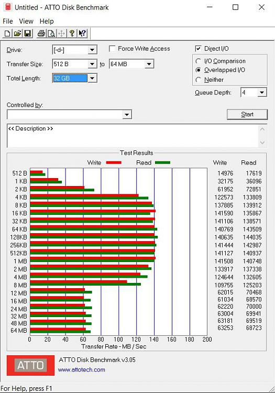Minimize the ATTO Disk Benchmark window
The width and height of the screenshot is (275, 393).
coord(210,7)
